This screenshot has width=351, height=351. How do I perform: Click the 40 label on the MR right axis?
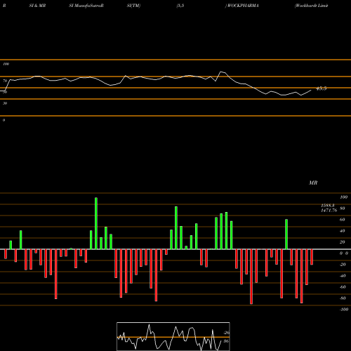(x=343, y=231)
